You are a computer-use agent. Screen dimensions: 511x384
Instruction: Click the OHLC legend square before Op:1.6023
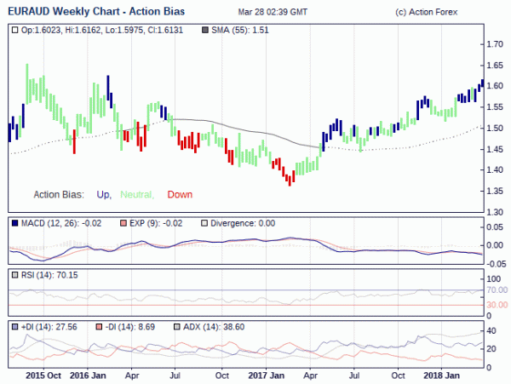(x=14, y=31)
